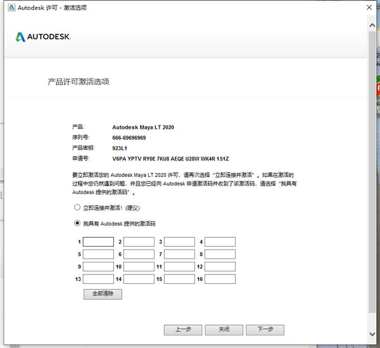This screenshot has width=380, height=348.
Task: Click the Clear All (全部清除) button
Action: pyautogui.click(x=103, y=294)
